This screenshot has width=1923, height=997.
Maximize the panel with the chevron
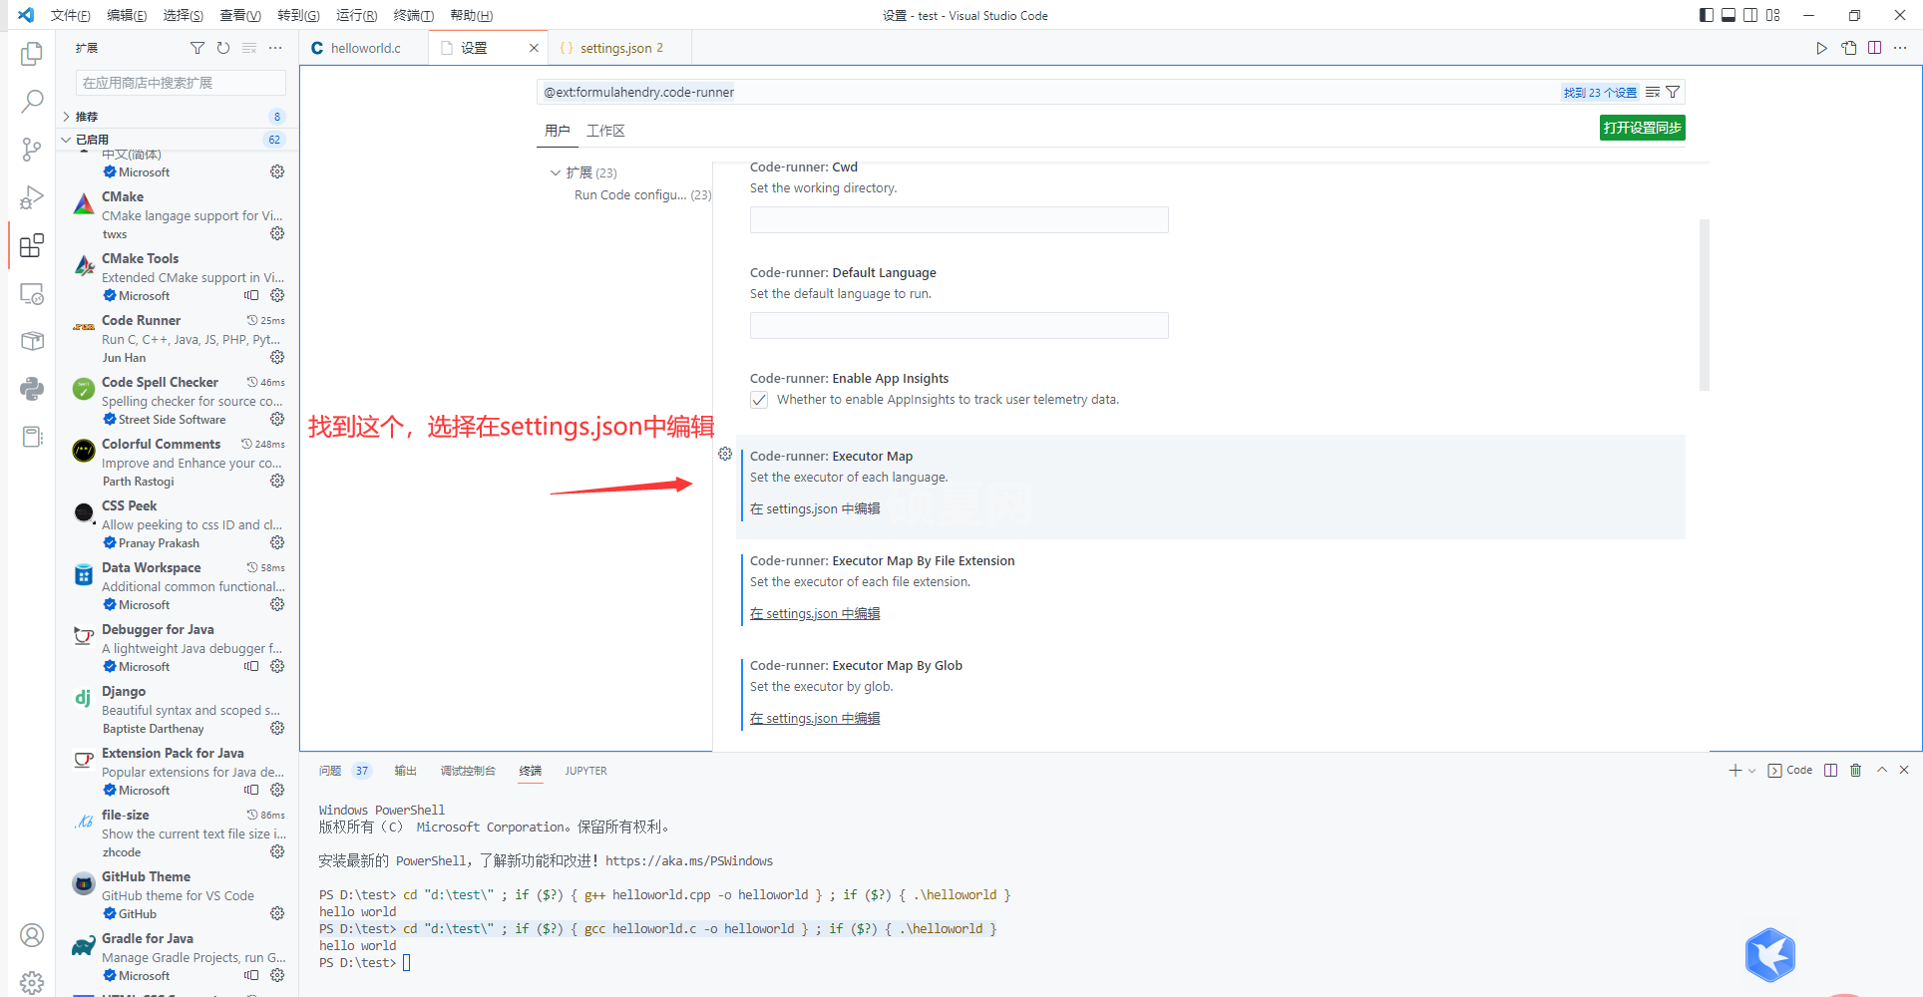[1881, 770]
